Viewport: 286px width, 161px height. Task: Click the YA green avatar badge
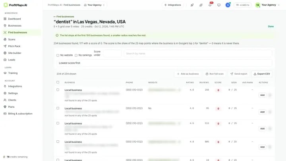(257, 5)
